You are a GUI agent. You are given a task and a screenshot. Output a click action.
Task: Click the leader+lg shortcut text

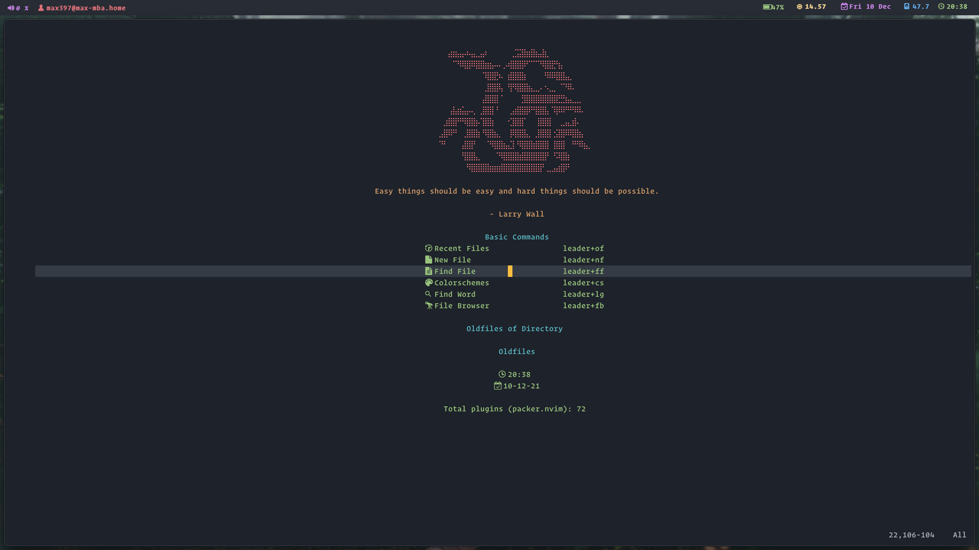pyautogui.click(x=583, y=294)
